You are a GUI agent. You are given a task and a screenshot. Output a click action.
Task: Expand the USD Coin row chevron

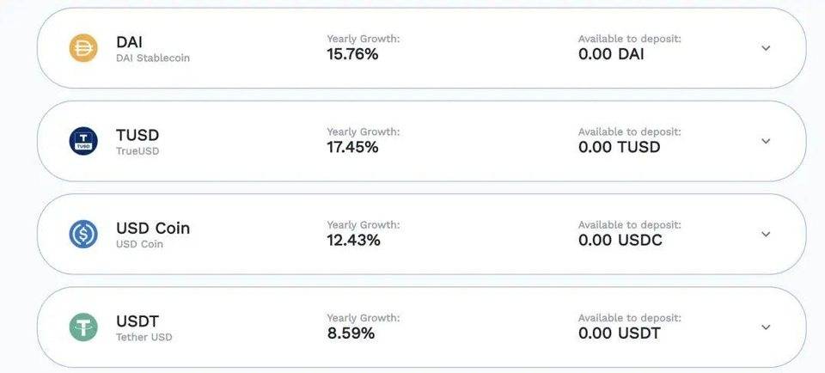tap(766, 234)
